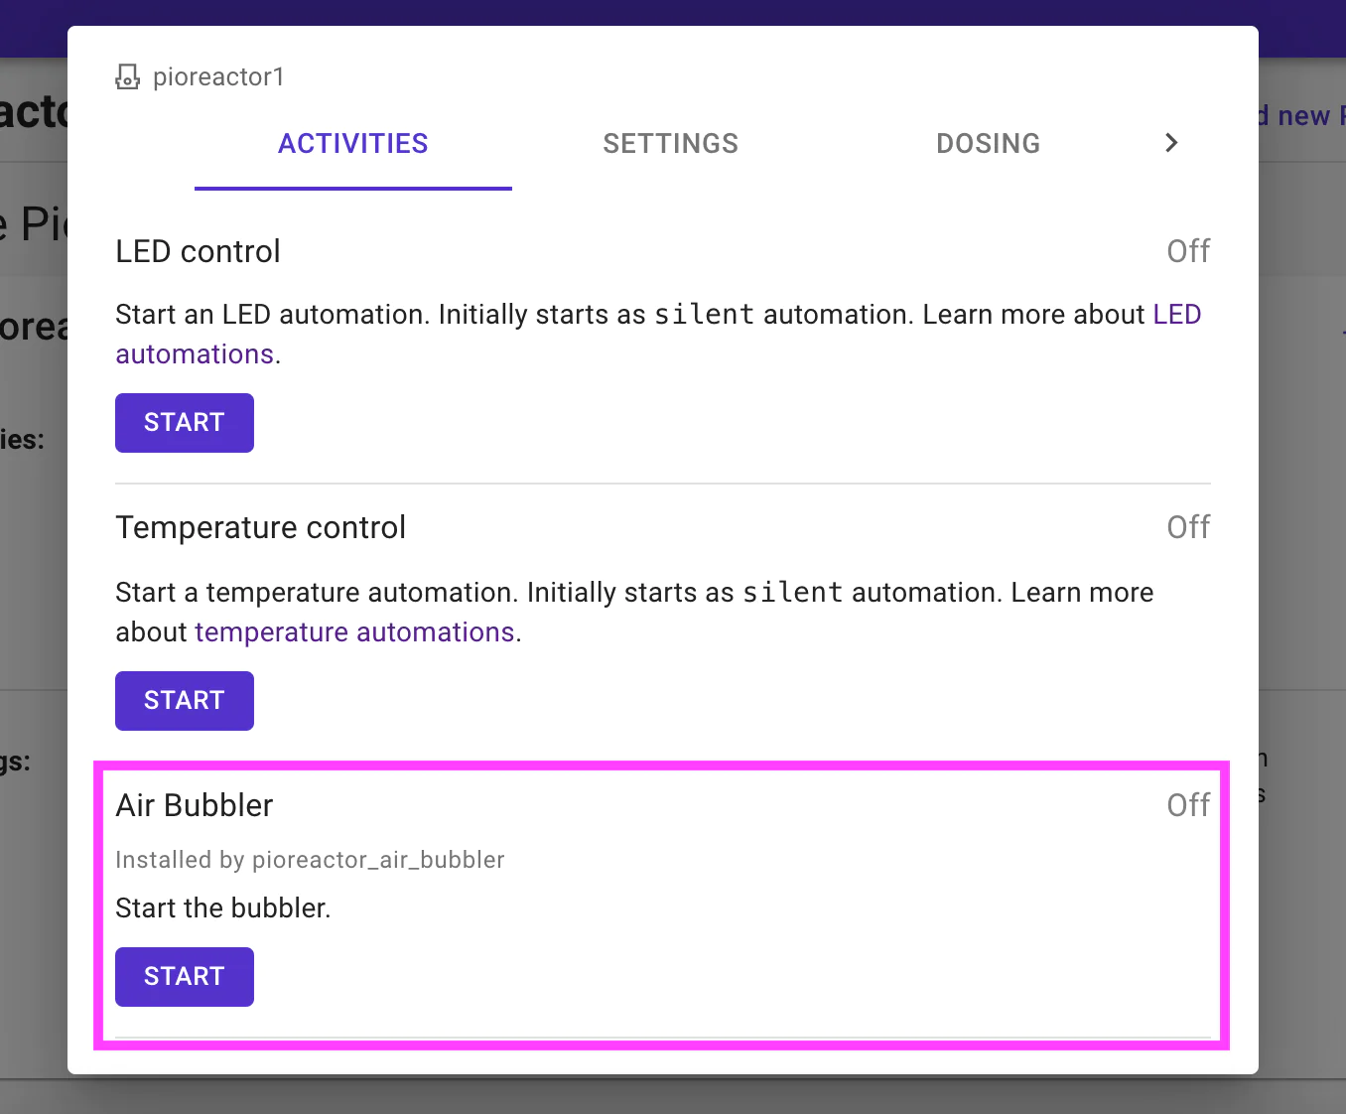Start the Temperature control automation

tap(185, 701)
